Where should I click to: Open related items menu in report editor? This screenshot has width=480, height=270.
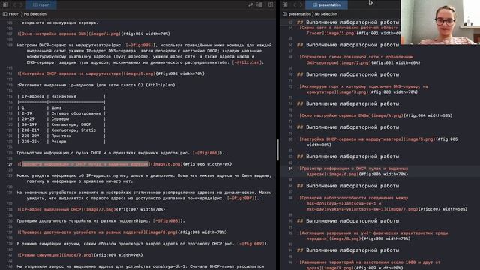coord(5,4)
